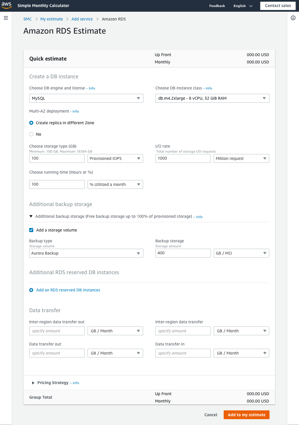Screen dimensions: 299x425
Task: Select the No radio option
Action: click(31, 134)
